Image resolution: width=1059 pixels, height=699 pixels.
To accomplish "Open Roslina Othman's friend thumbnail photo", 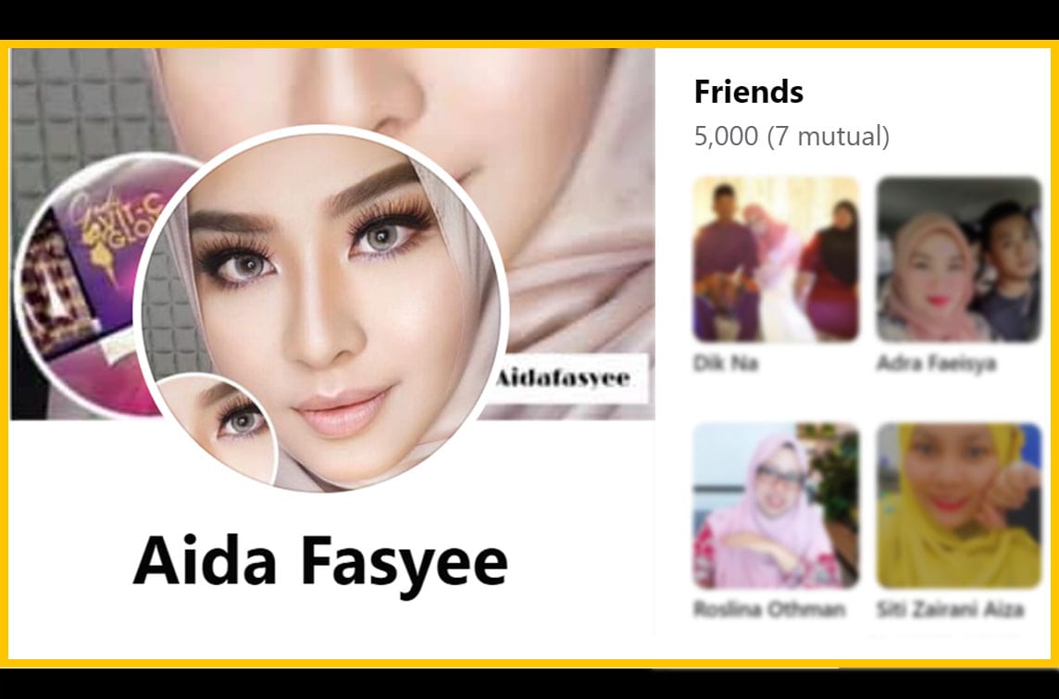I will pyautogui.click(x=776, y=506).
